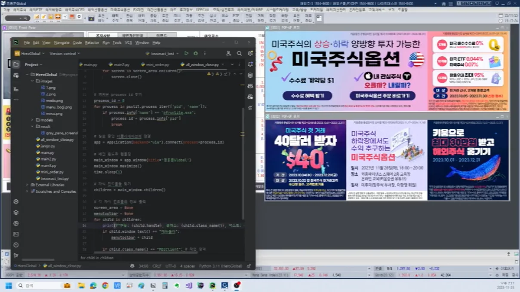520x292 pixels.
Task: Open the Project view dropdown
Action: 34,64
